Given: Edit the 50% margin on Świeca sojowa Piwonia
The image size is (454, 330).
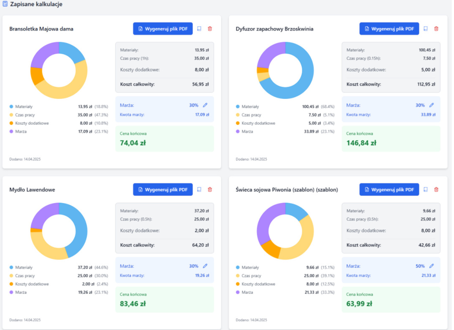Looking at the screenshot, I should [x=432, y=266].
